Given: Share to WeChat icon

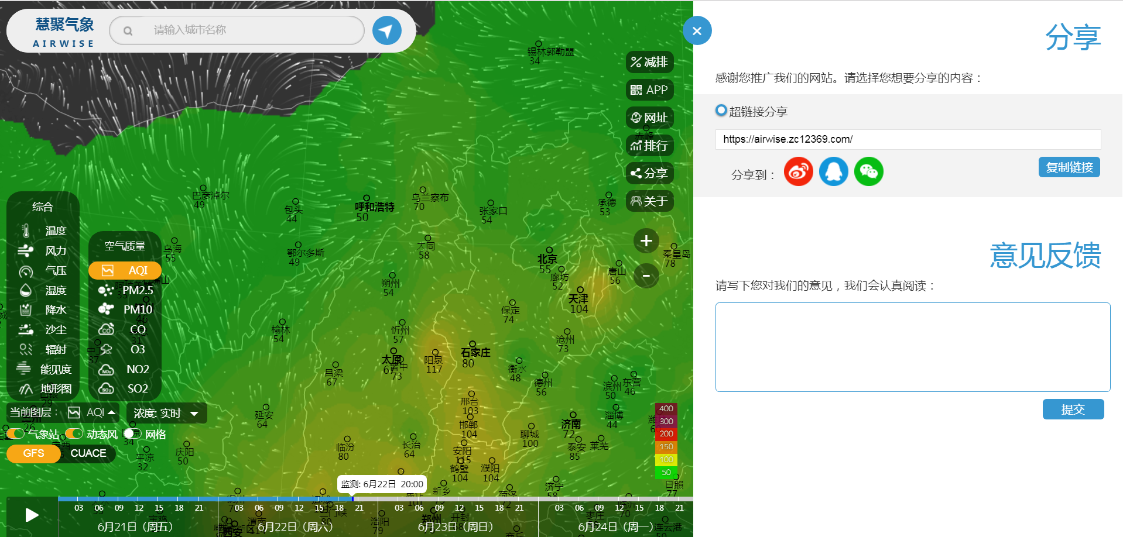Looking at the screenshot, I should (x=869, y=171).
